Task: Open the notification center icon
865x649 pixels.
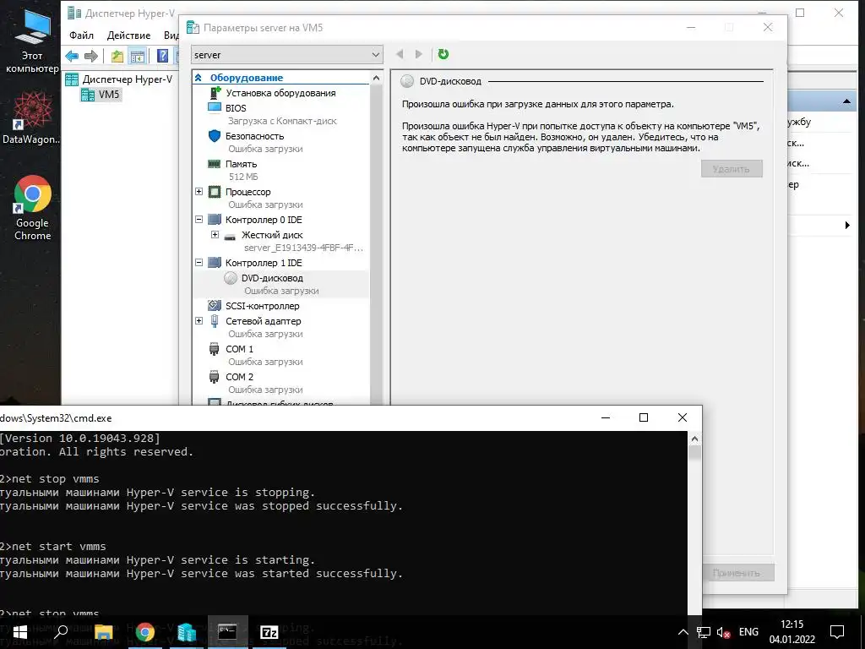Action: click(x=837, y=632)
